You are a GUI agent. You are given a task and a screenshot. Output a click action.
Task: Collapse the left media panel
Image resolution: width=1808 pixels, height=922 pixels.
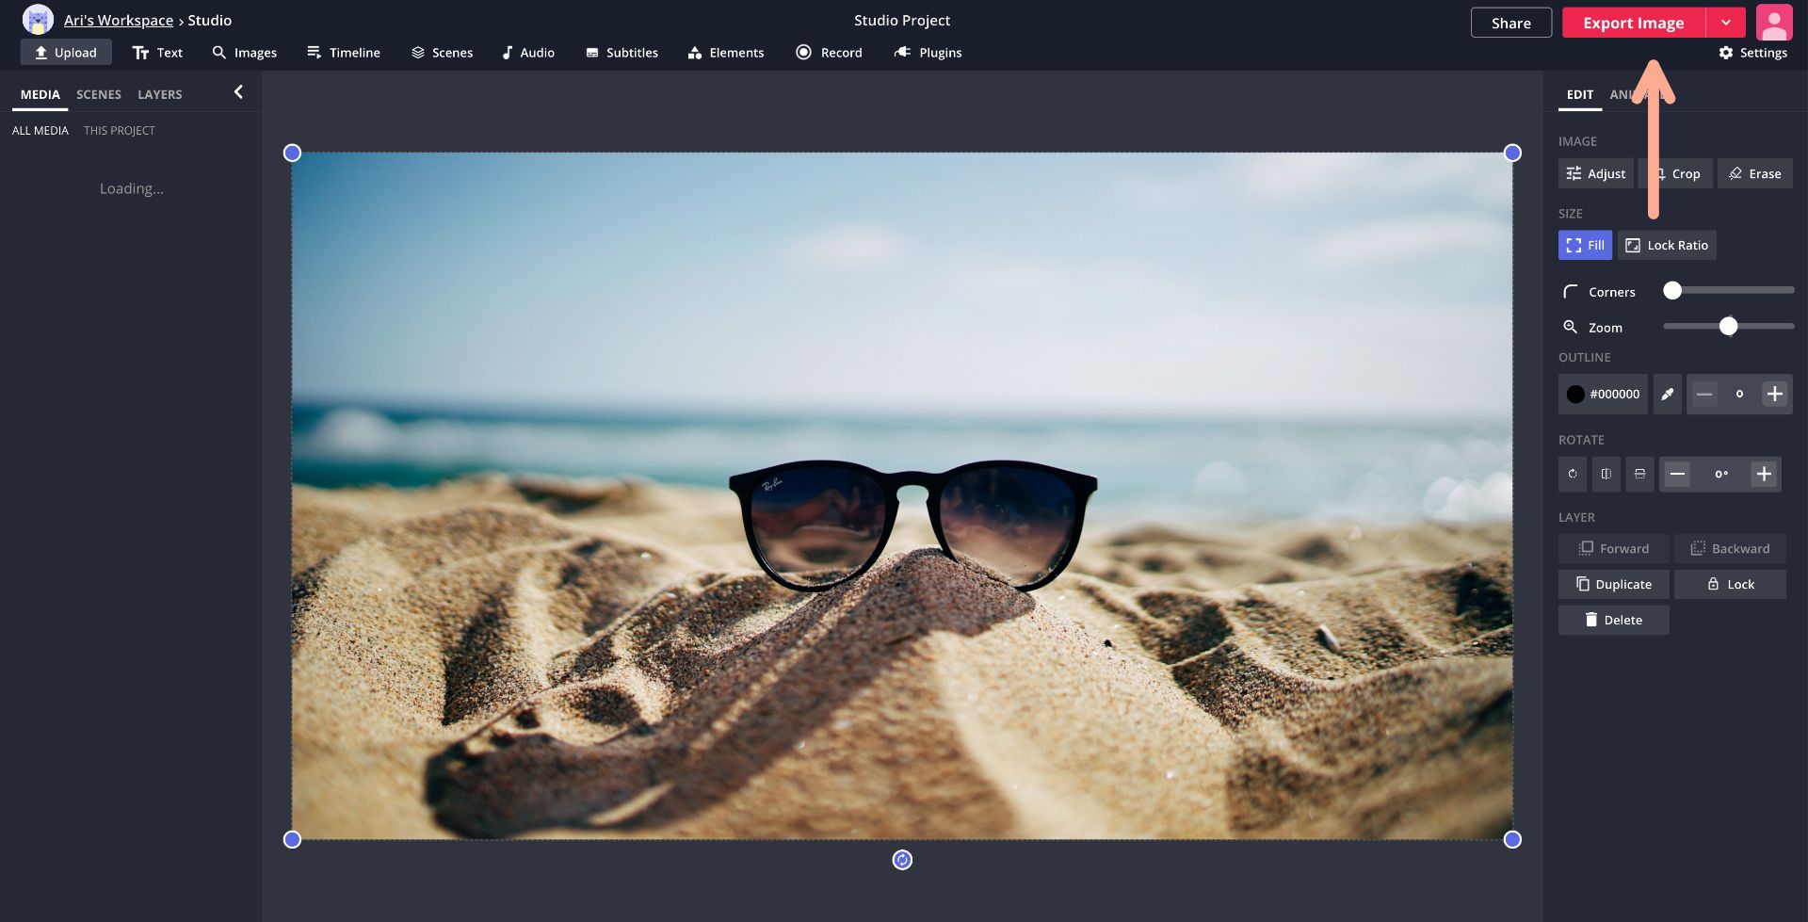238,91
